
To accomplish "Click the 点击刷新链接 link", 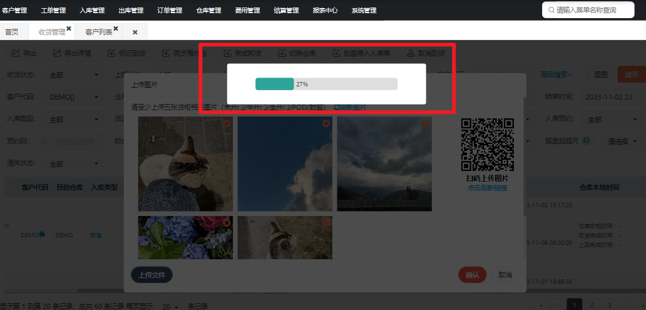I will pyautogui.click(x=488, y=188).
